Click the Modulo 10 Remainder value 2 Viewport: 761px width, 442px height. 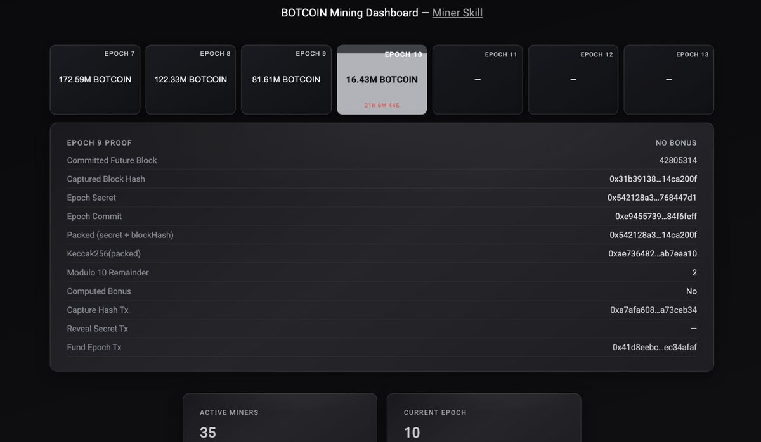(694, 272)
